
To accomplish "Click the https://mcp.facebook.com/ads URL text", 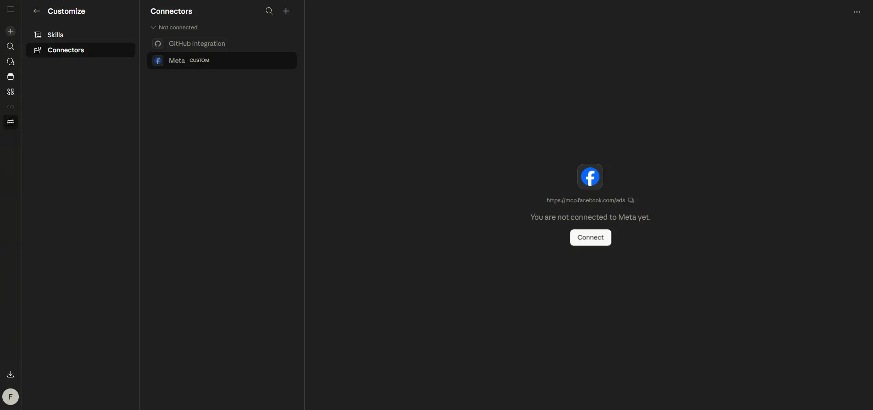I will (586, 200).
